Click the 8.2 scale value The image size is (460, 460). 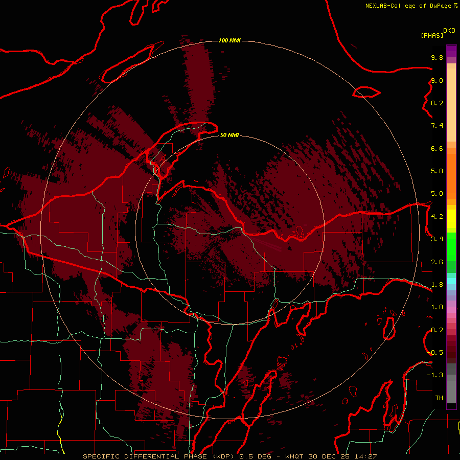pyautogui.click(x=437, y=103)
